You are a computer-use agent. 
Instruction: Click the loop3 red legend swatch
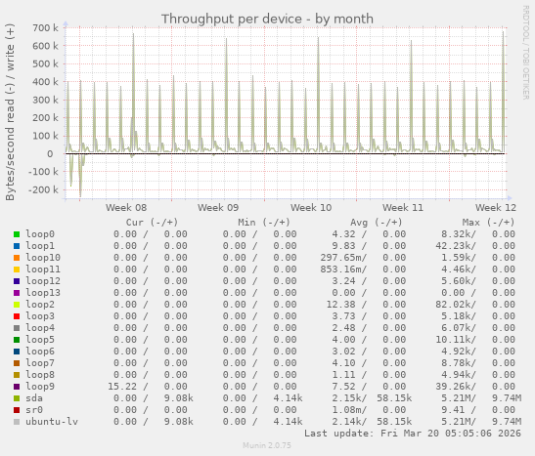tap(17, 316)
